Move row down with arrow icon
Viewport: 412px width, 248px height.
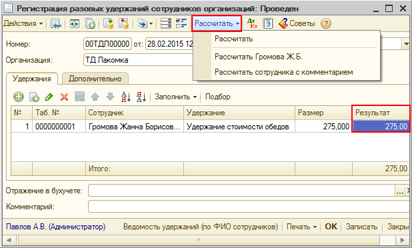(110, 97)
